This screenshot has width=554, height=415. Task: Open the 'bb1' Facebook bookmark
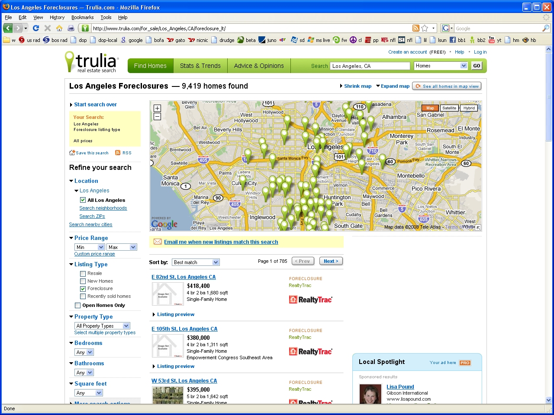(457, 40)
